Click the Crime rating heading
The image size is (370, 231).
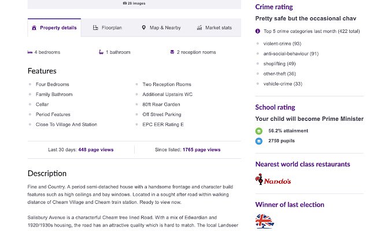point(274,7)
